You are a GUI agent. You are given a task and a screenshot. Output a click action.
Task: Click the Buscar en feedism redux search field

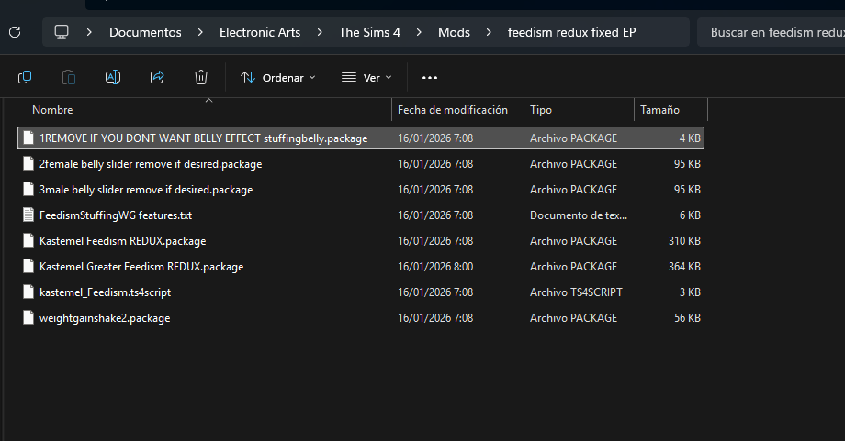(776, 32)
